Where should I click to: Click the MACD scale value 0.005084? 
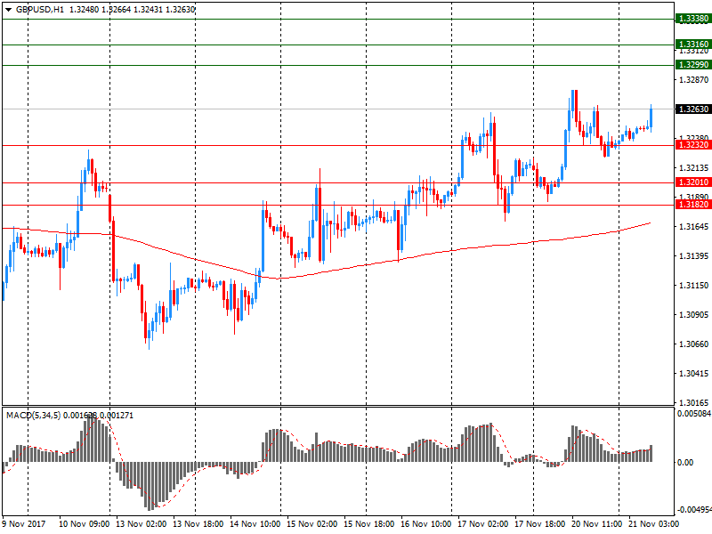(694, 414)
